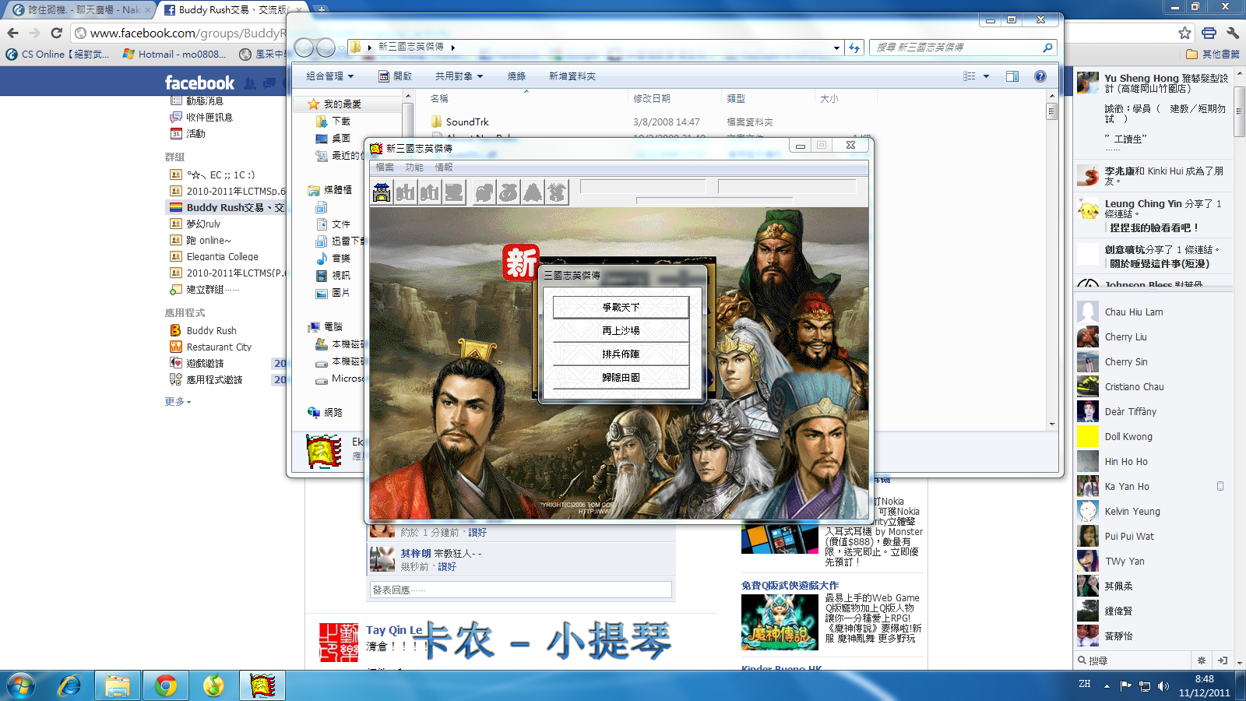Image resolution: width=1246 pixels, height=701 pixels.
Task: Select 爭戰天下 in the game menu
Action: [621, 308]
